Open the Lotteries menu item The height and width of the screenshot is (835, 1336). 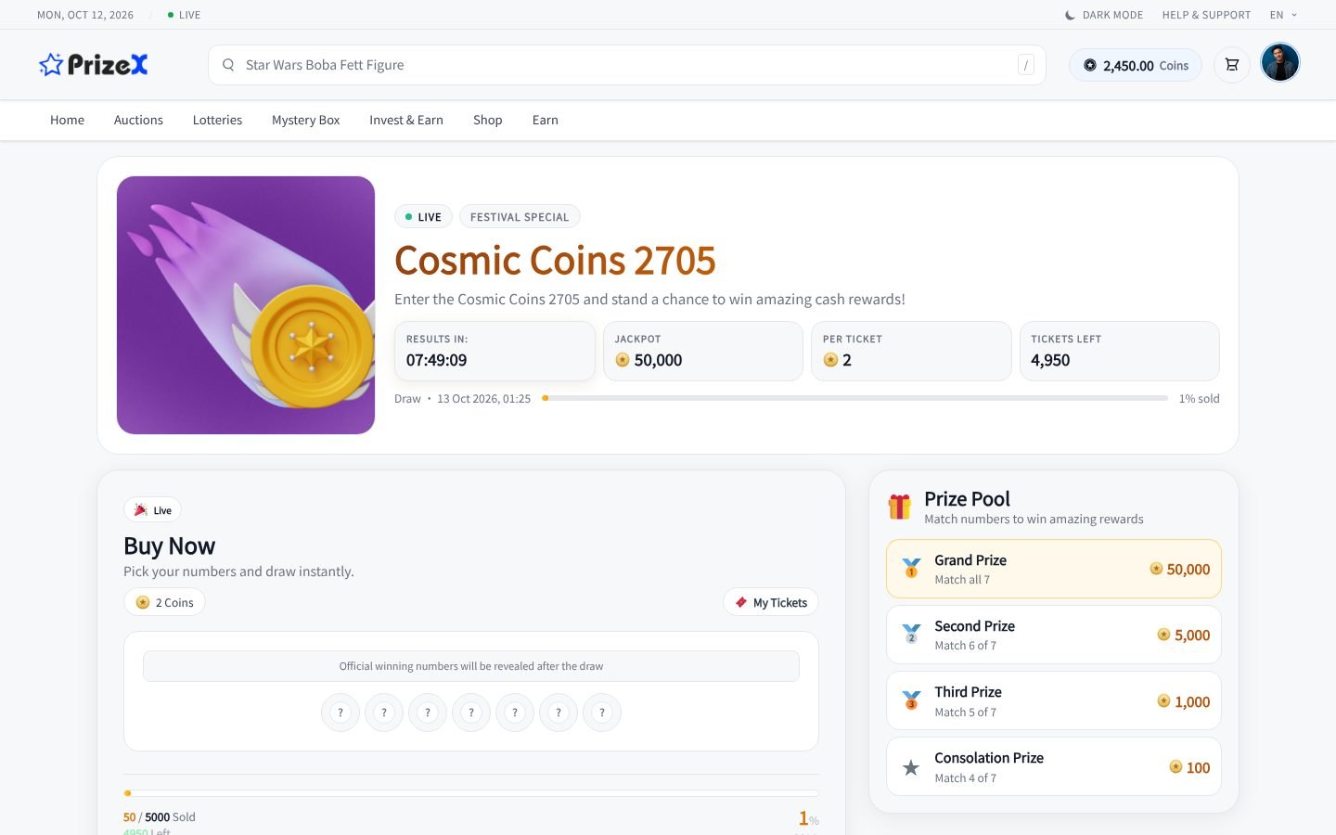[217, 120]
